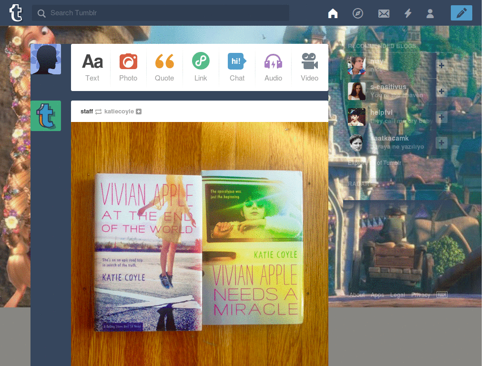Follow saatkacamk with plus button
Image resolution: width=488 pixels, height=366 pixels.
(x=441, y=143)
